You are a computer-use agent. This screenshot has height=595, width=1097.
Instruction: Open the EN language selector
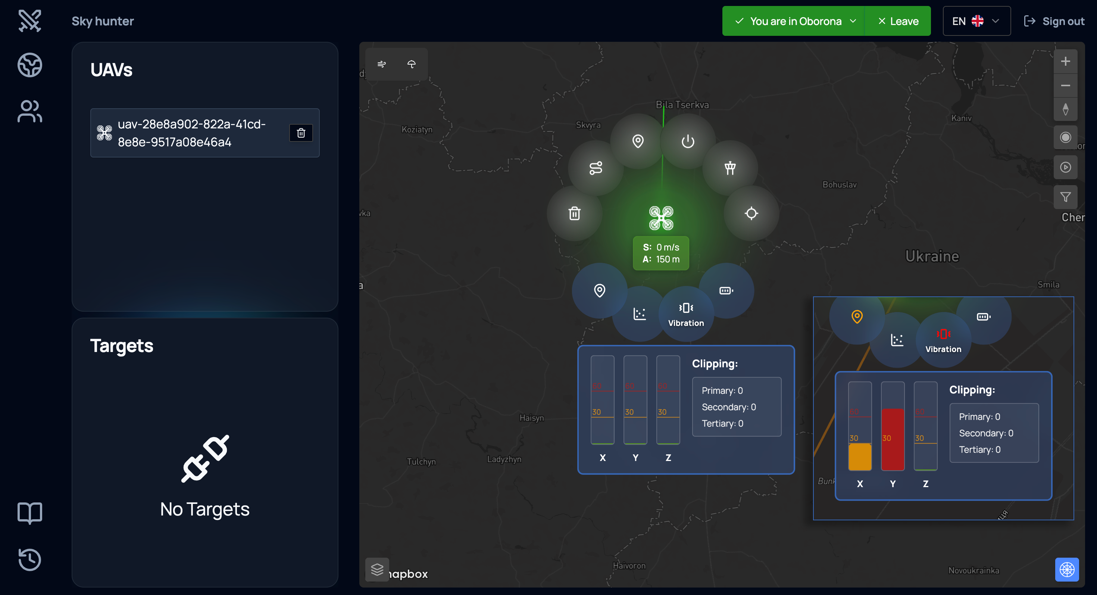[x=976, y=21]
